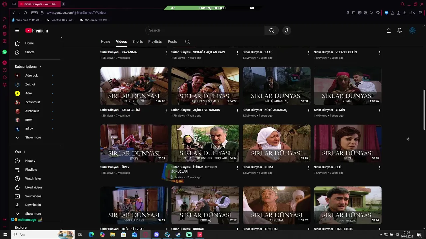Screen dimensions: 426x239
Task: Open the Posts channel tab
Action: click(172, 42)
